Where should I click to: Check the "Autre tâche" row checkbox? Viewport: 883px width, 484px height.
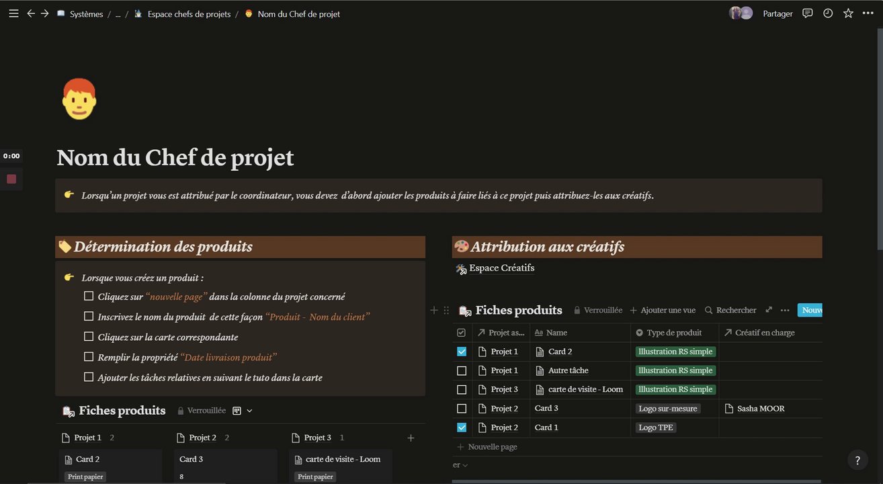462,370
